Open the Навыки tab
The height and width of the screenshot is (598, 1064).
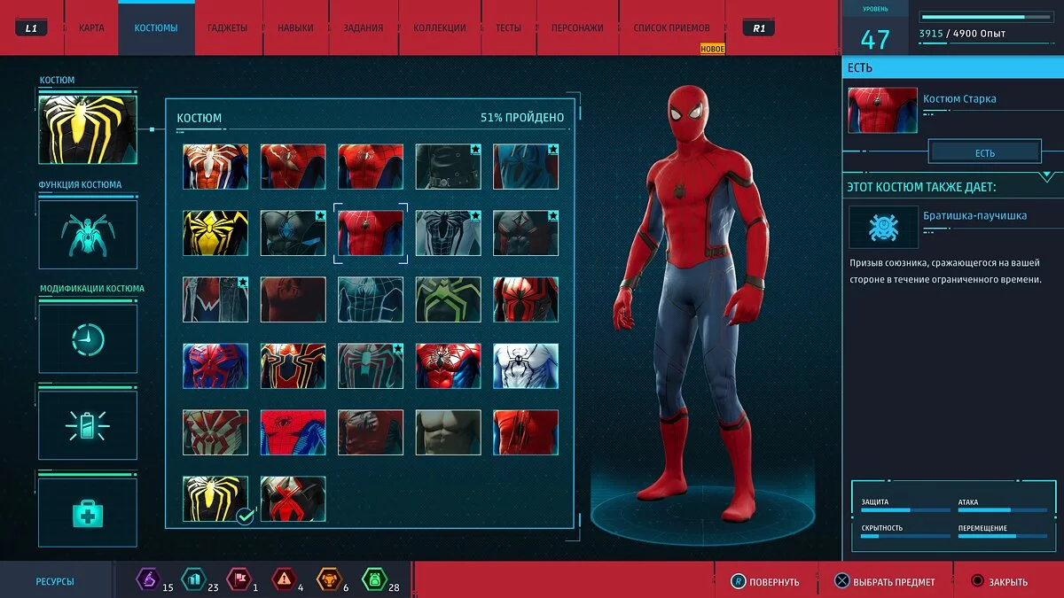pos(295,27)
